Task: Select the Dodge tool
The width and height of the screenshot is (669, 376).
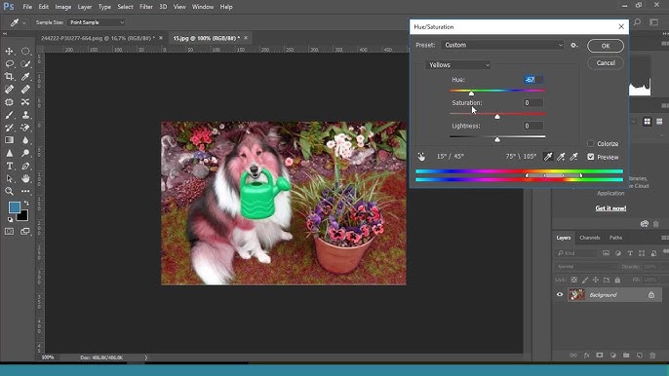Action: click(x=25, y=153)
